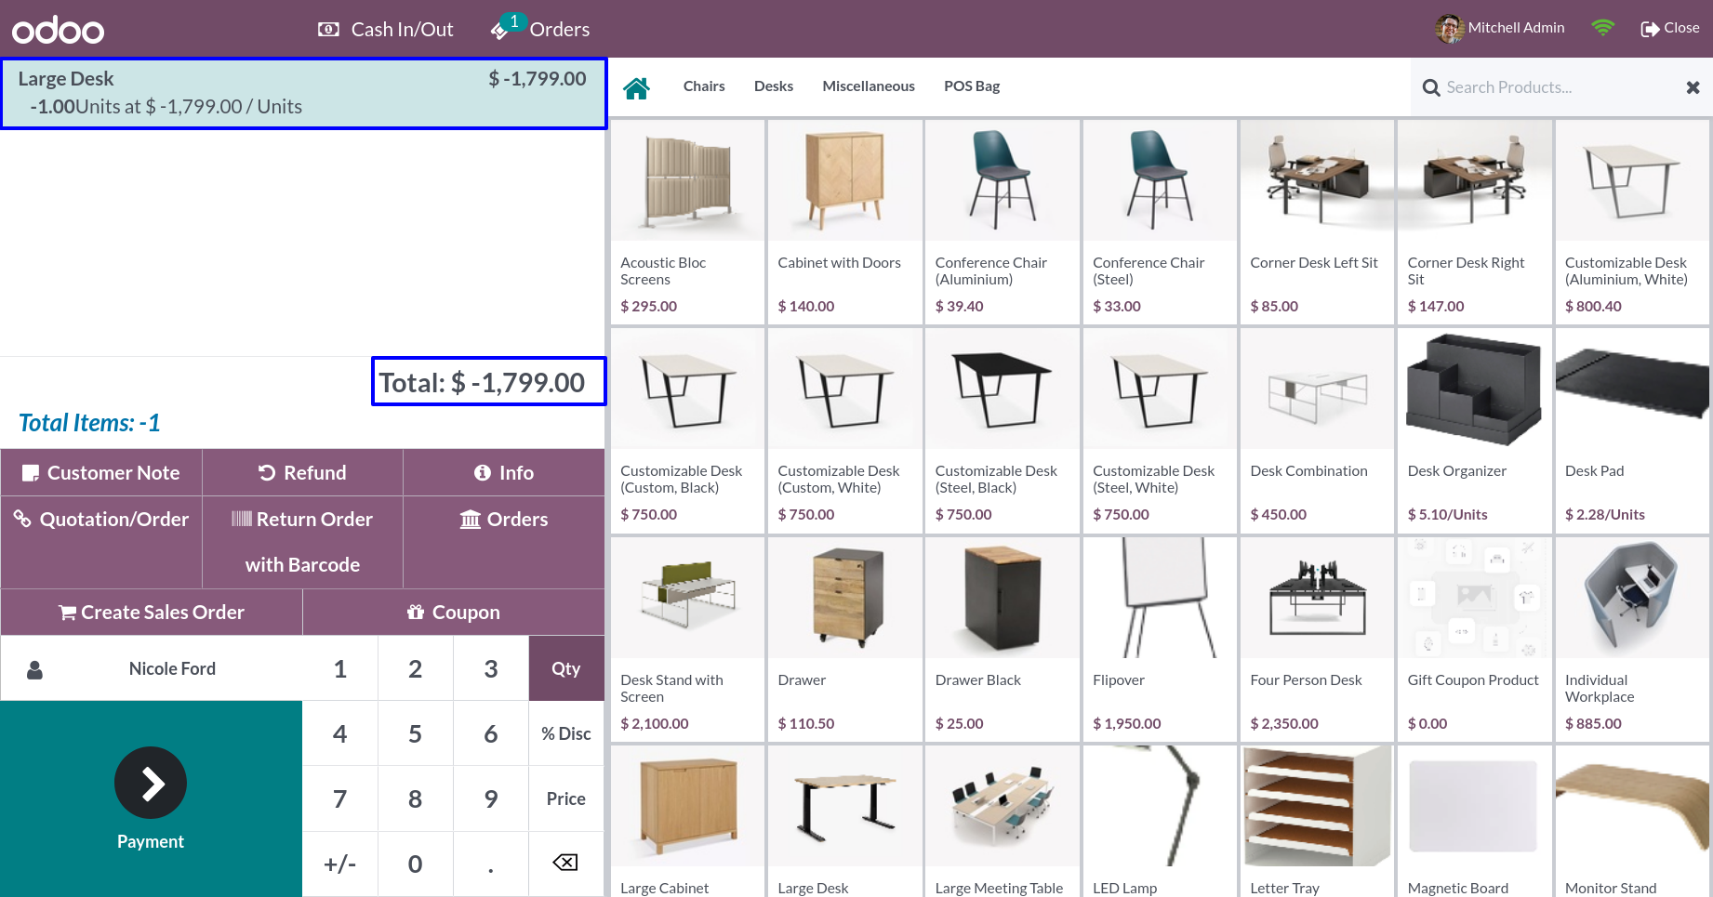Screen dimensions: 1713x897
Task: Hit the backspace delete key icon
Action: [x=566, y=864]
